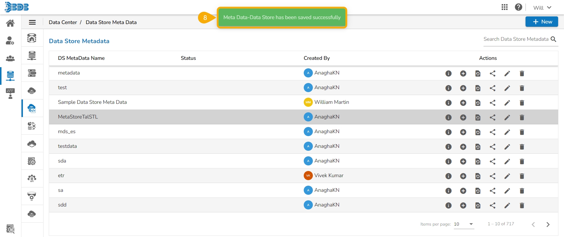Click the New button

(x=542, y=22)
